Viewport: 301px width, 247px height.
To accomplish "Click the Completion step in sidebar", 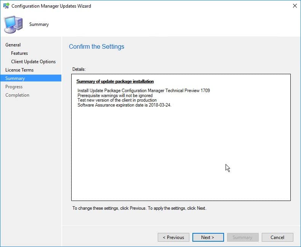I will coord(17,95).
